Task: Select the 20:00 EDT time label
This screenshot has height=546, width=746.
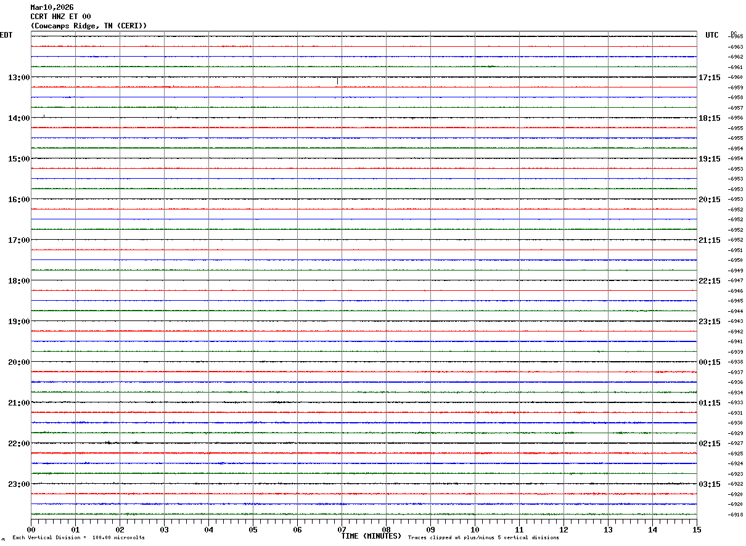Action: coord(18,362)
